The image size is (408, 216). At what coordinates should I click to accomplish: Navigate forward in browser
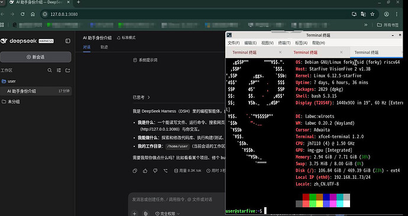pyautogui.click(x=12, y=14)
